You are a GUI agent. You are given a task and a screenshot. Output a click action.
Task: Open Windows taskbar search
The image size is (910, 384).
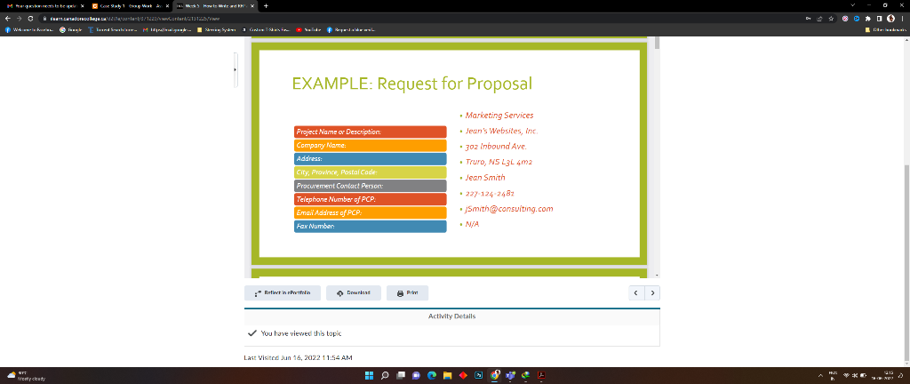[385, 375]
